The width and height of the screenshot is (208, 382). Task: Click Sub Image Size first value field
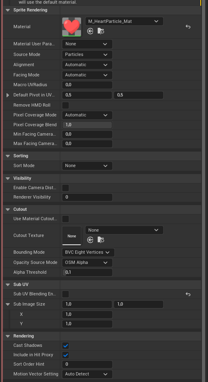click(x=87, y=304)
